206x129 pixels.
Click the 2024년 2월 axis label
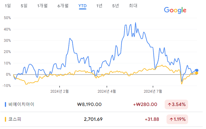pyautogui.click(x=60, y=91)
